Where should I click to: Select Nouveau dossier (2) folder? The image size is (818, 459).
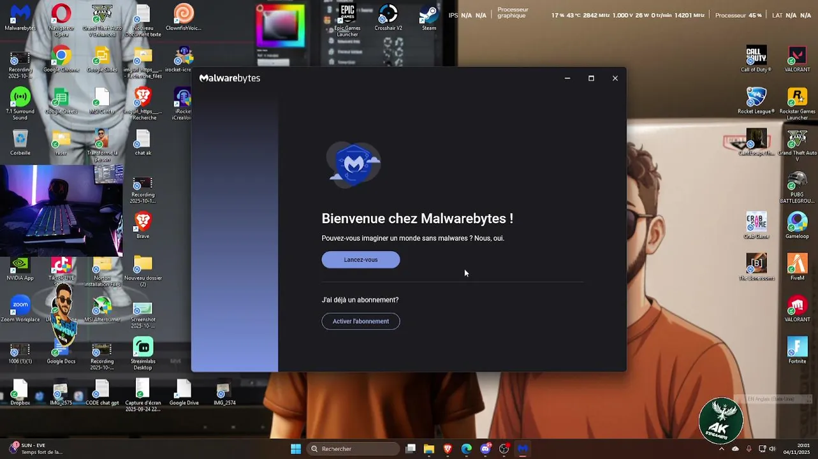click(143, 270)
